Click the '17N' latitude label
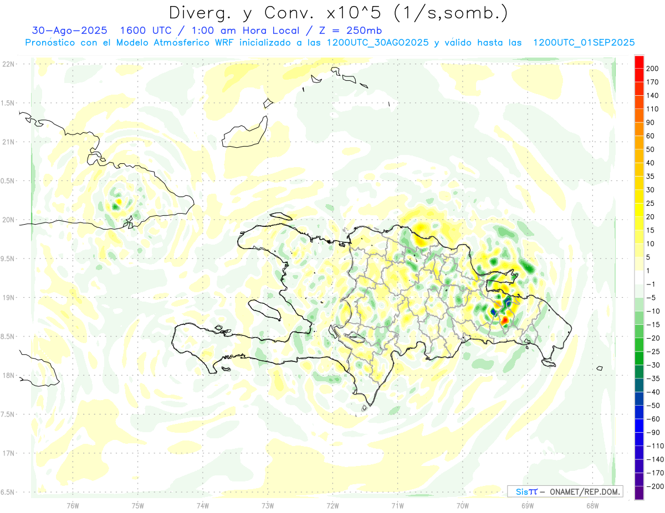Viewport: 665px width, 513px height. click(8, 453)
